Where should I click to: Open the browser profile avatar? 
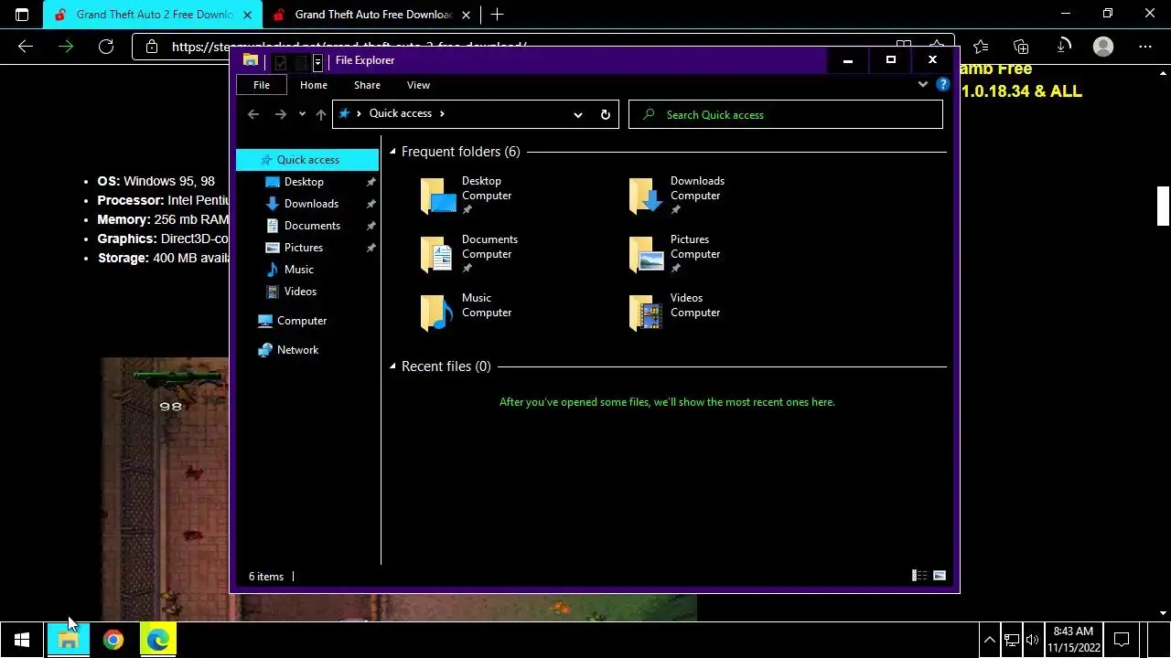tap(1103, 47)
